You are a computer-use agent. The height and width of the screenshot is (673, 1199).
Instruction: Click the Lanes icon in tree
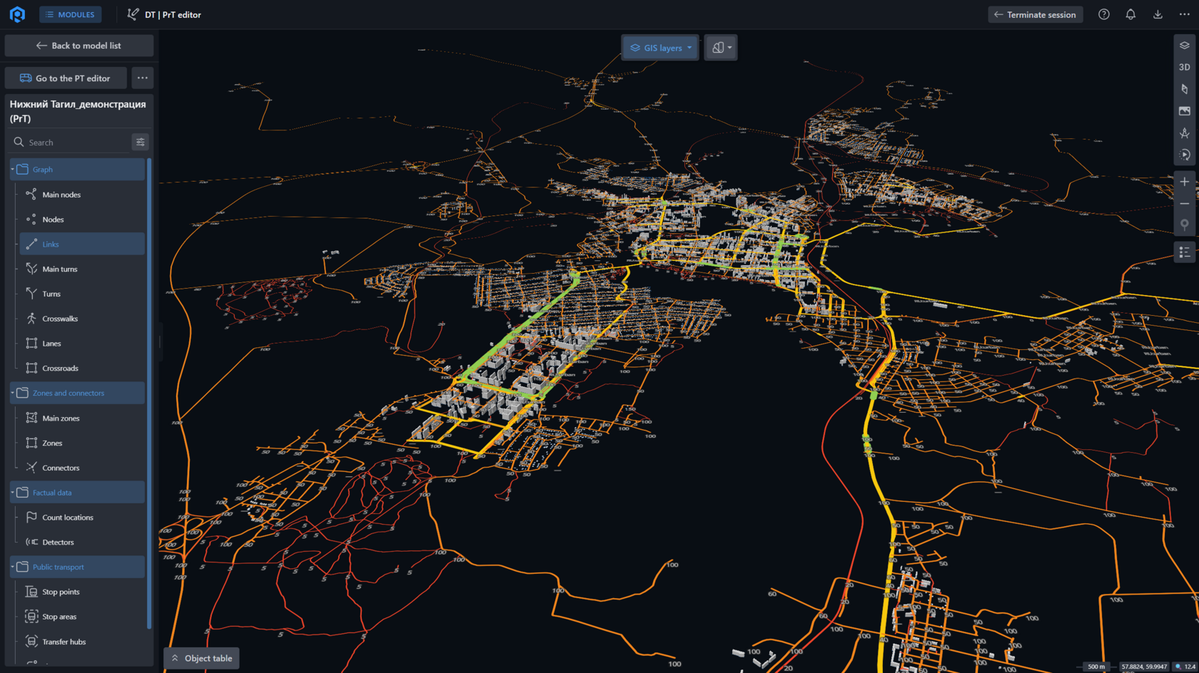point(31,343)
